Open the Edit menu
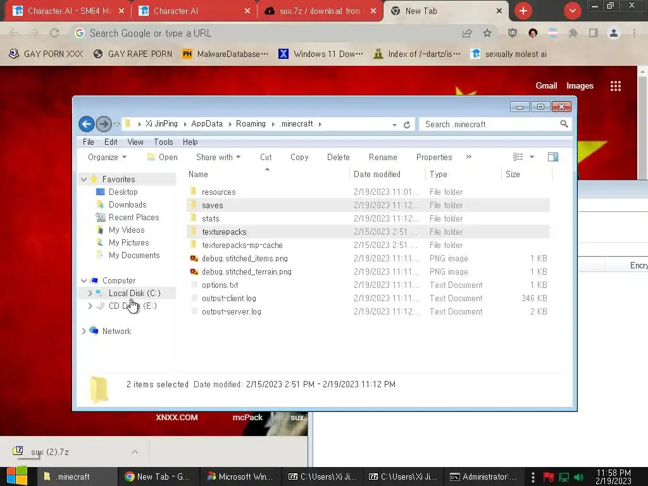 pyautogui.click(x=111, y=142)
